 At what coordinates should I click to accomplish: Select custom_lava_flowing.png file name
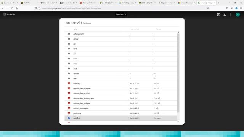point(83,98)
